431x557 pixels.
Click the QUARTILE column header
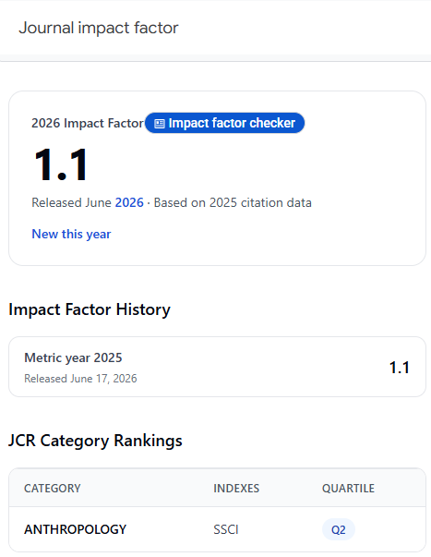tap(348, 488)
